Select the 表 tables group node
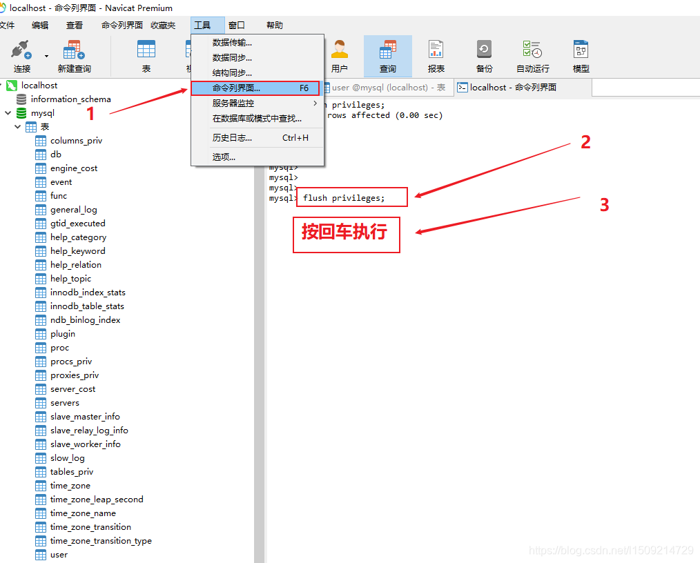This screenshot has width=700, height=563. coord(45,127)
